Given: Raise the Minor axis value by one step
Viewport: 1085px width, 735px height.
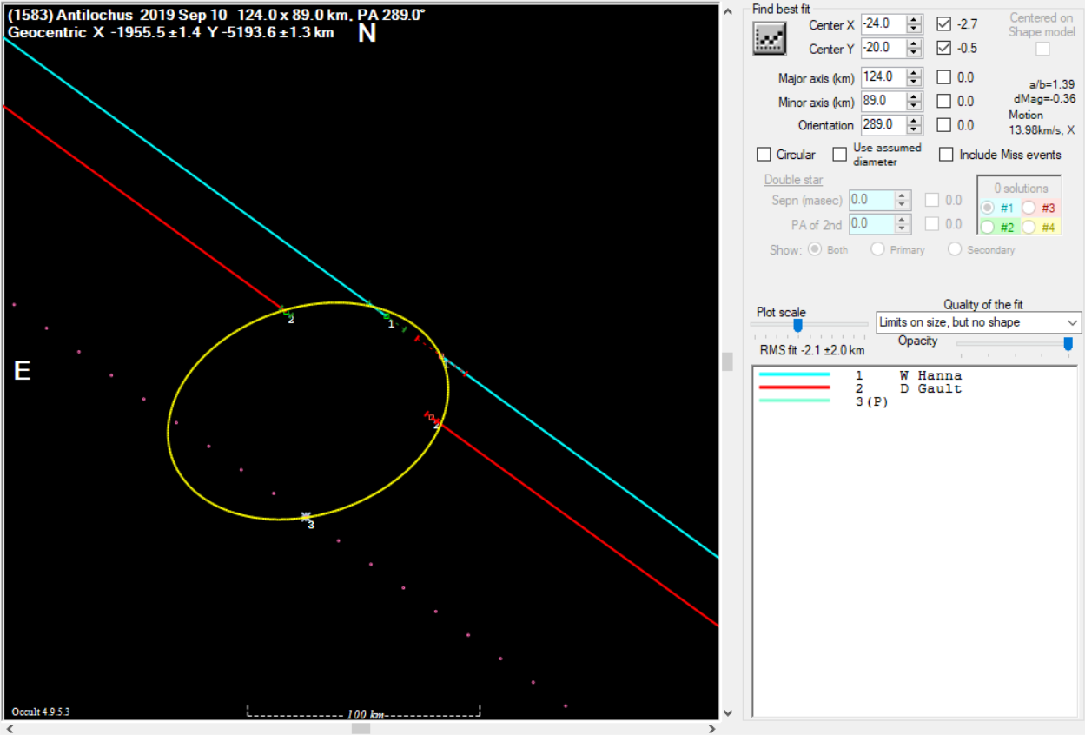Looking at the screenshot, I should tap(914, 96).
